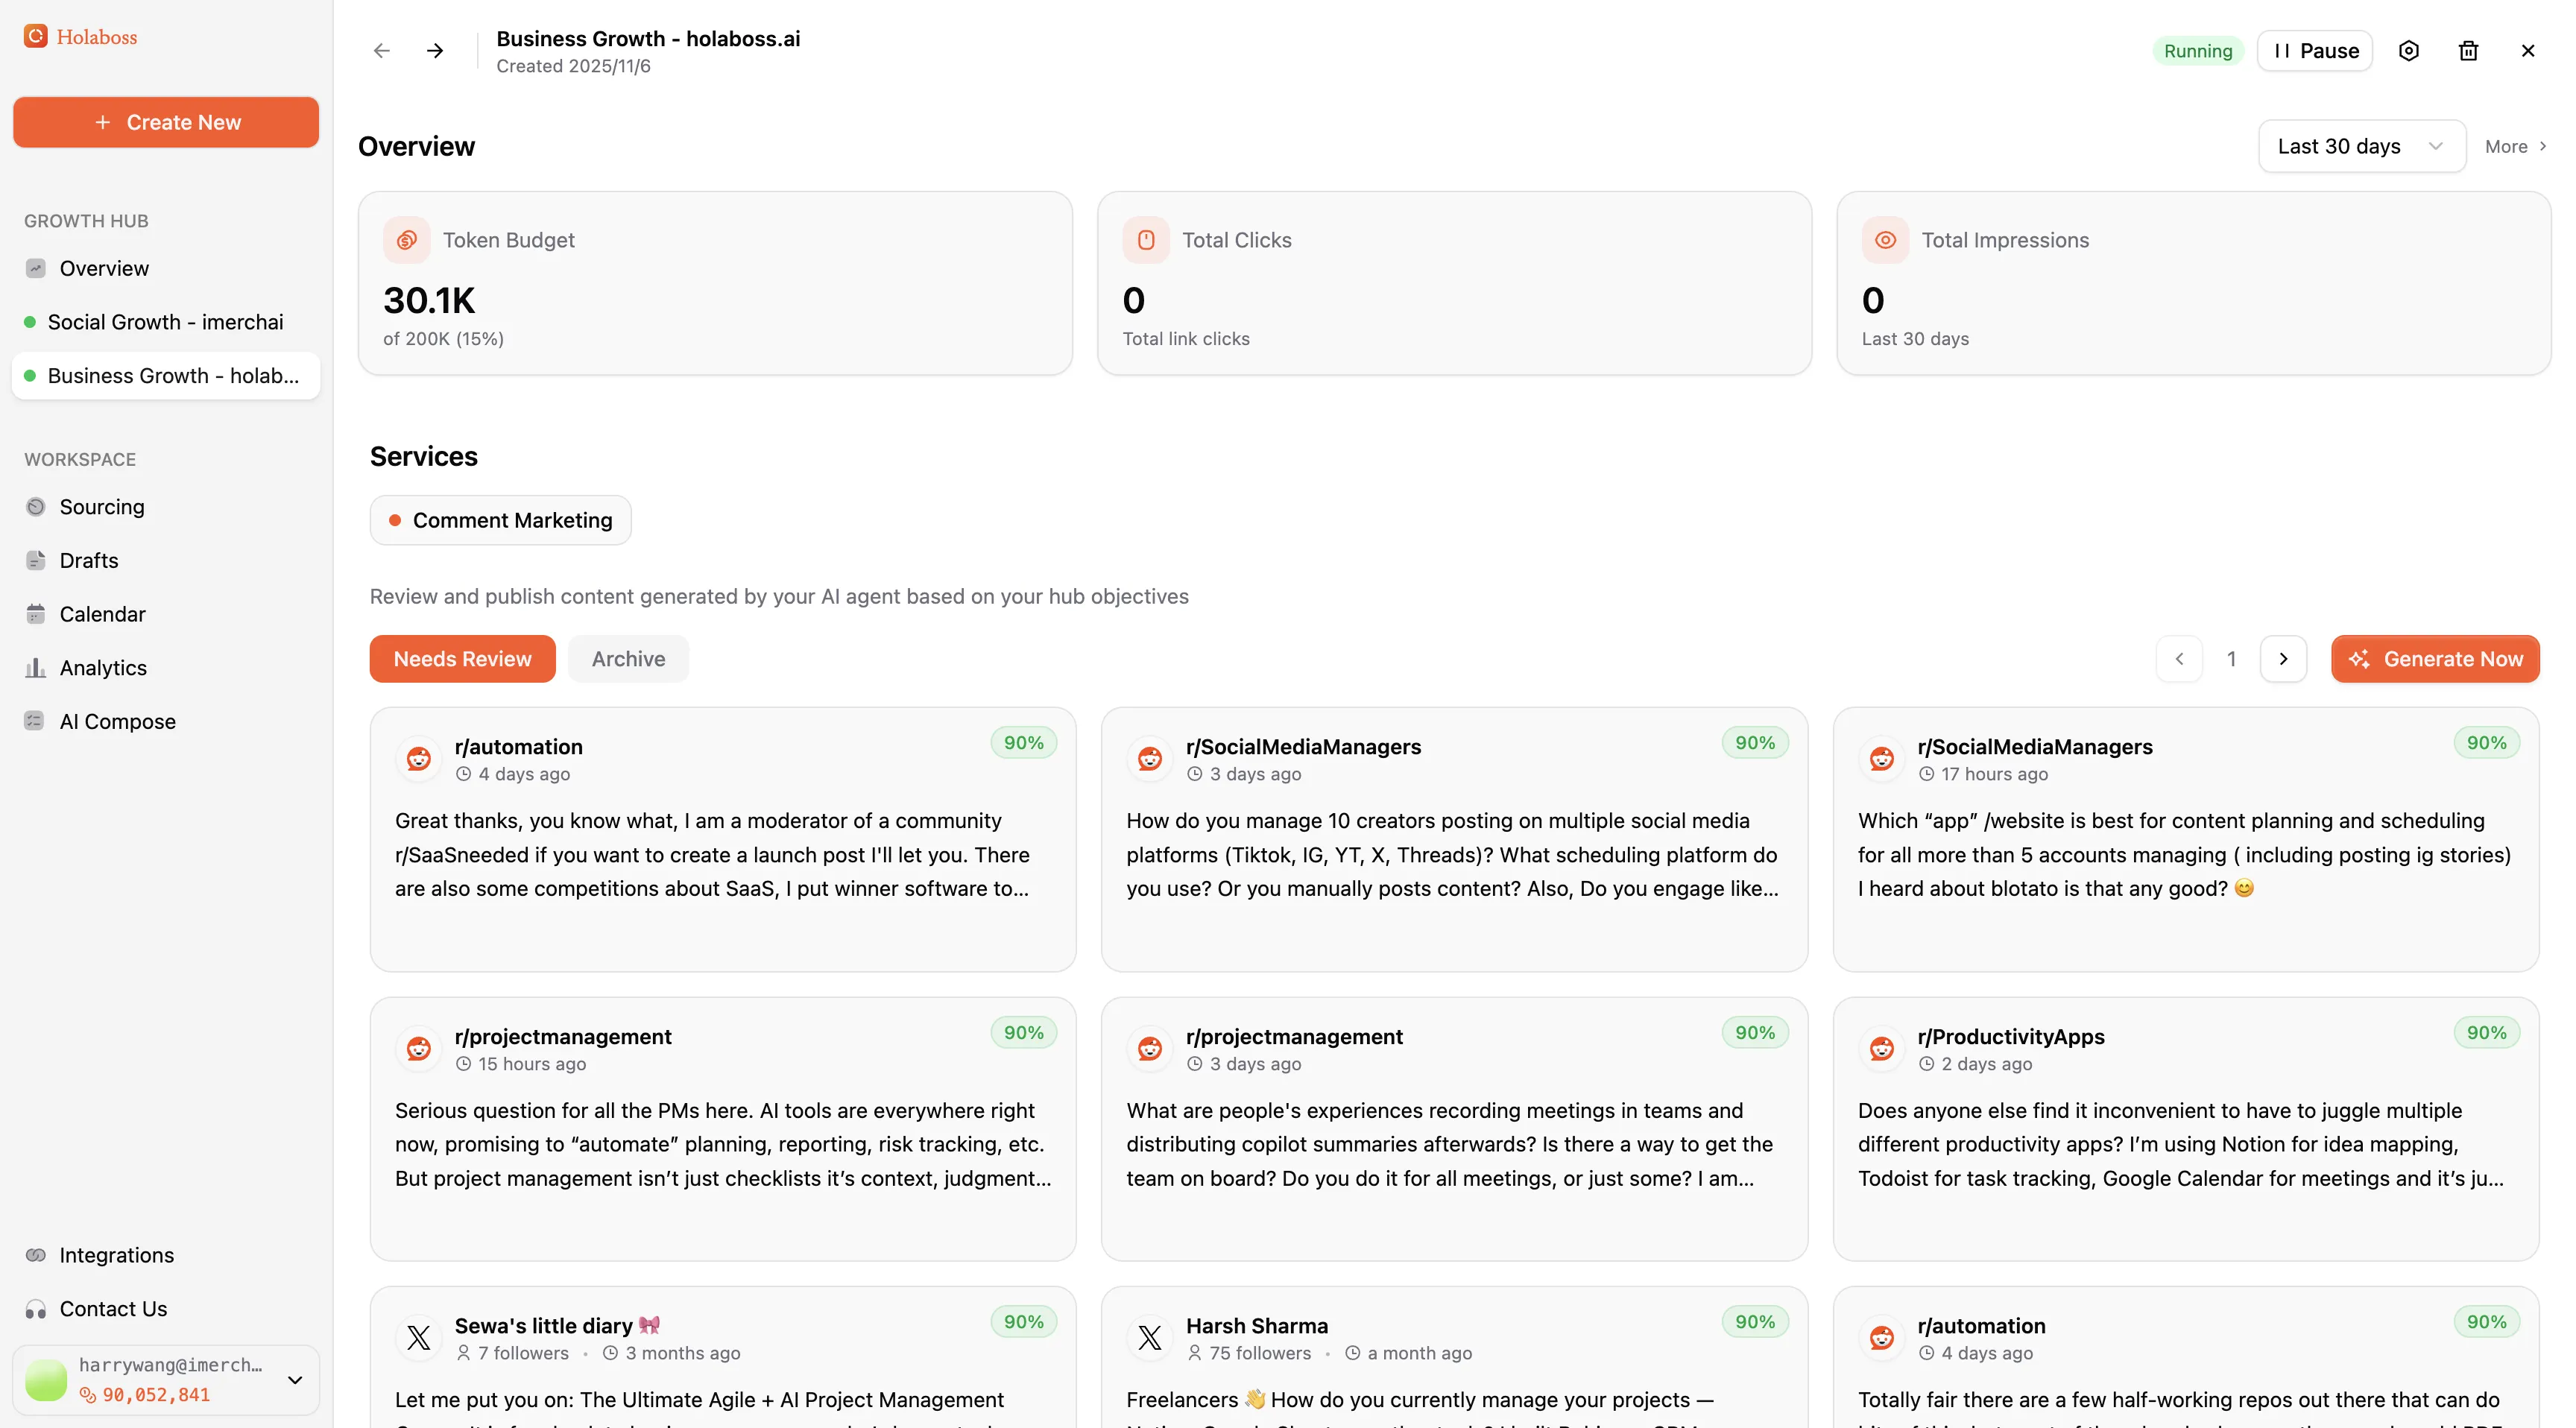Select the Needs Review tab
This screenshot has height=1428, width=2576.
point(462,659)
